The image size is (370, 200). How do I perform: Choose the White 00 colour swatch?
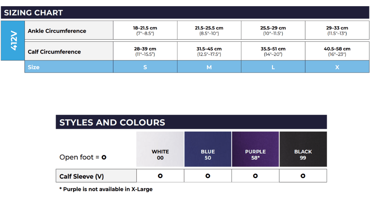tap(160, 149)
